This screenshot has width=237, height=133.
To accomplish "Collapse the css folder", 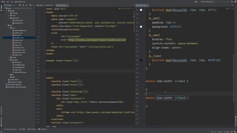I will point(9,28).
